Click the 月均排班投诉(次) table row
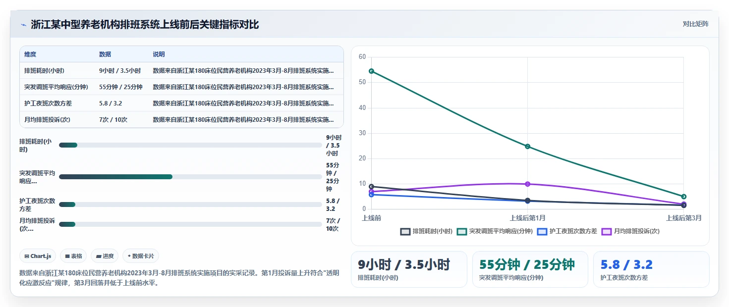Image resolution: width=729 pixels, height=307 pixels. pyautogui.click(x=181, y=120)
